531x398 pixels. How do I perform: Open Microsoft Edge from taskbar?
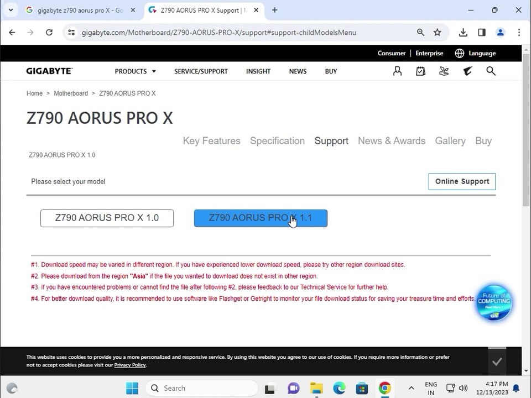pyautogui.click(x=339, y=388)
